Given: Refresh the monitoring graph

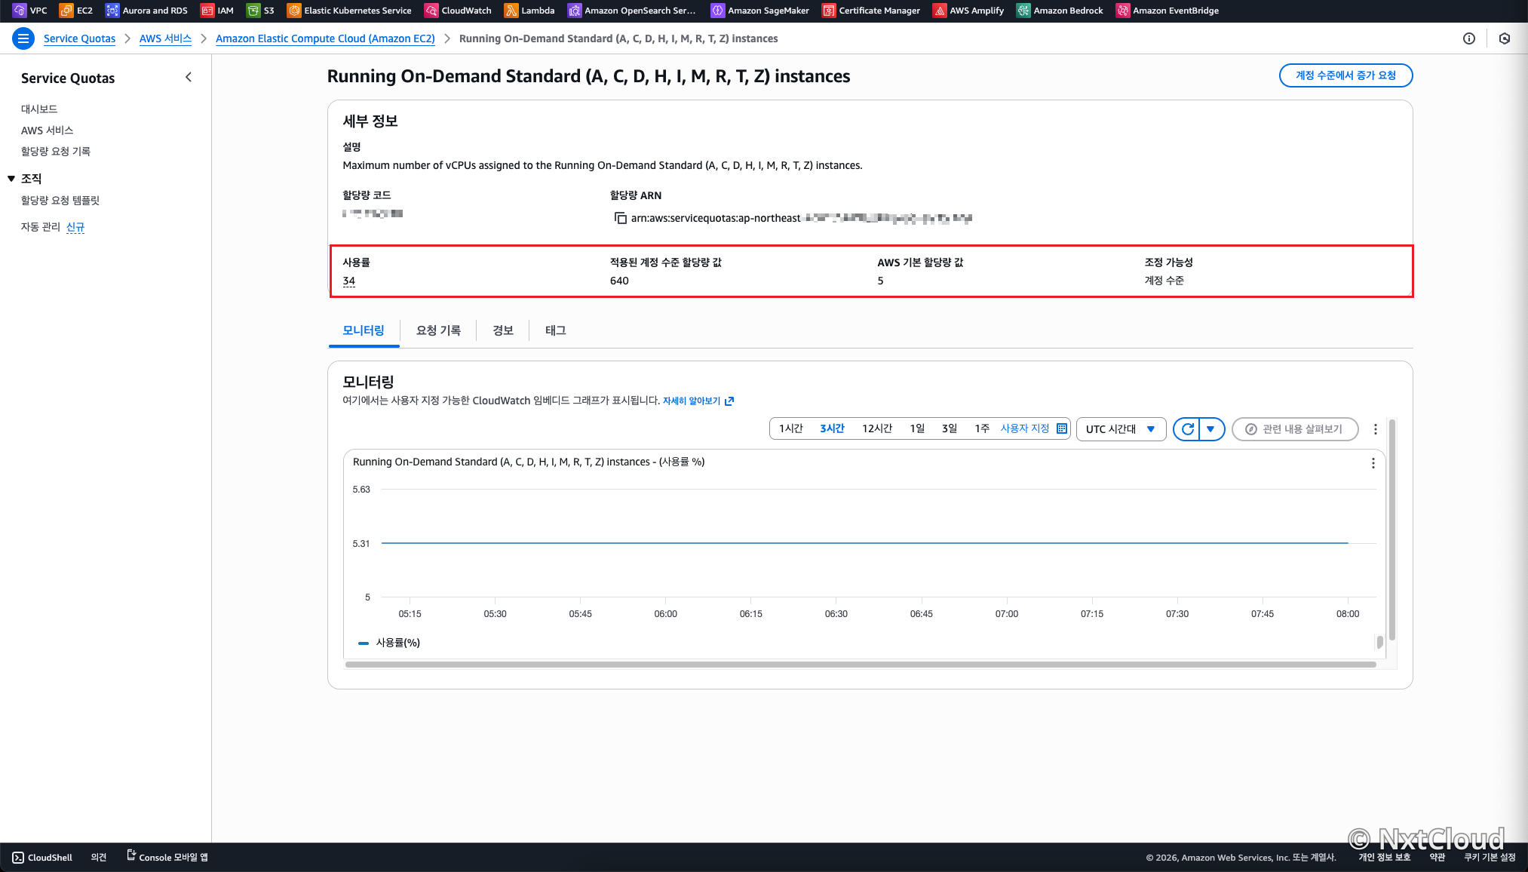Looking at the screenshot, I should [x=1187, y=428].
